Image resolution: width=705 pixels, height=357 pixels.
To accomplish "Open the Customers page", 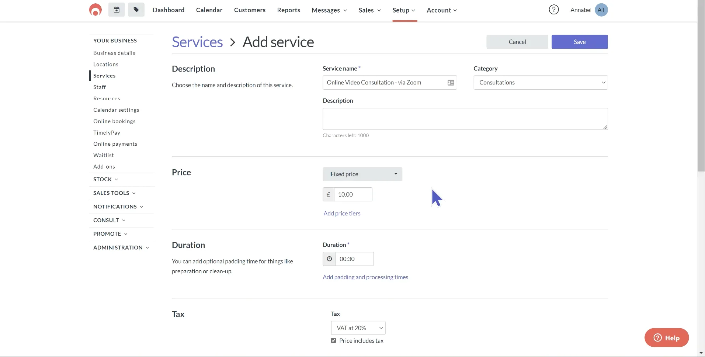I will (250, 10).
